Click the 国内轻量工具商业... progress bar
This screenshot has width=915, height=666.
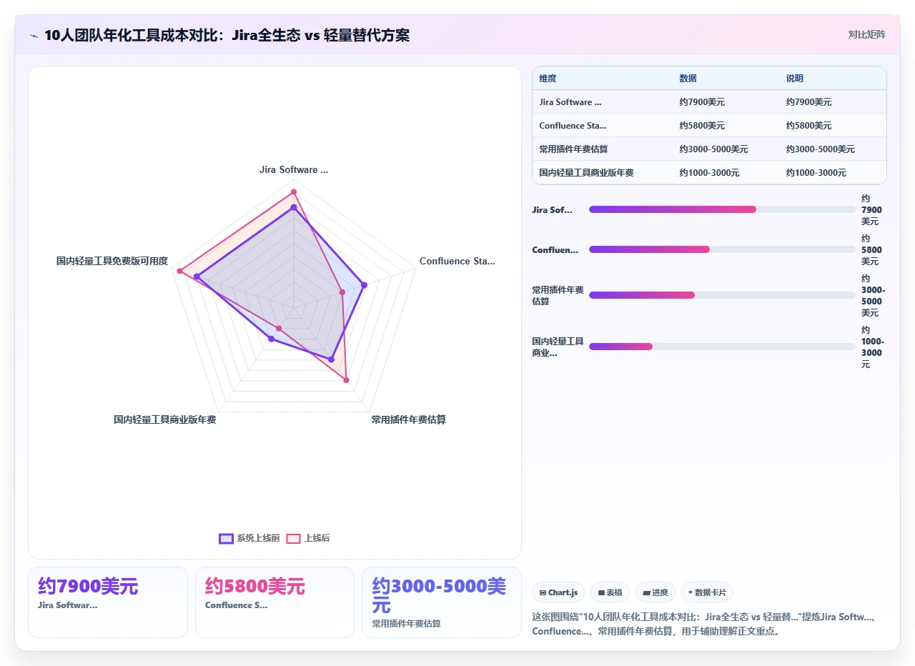(x=722, y=347)
